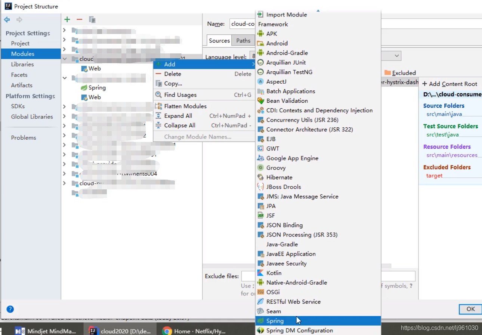Click the Import Module icon
This screenshot has width=482, height=335.
pyautogui.click(x=260, y=15)
